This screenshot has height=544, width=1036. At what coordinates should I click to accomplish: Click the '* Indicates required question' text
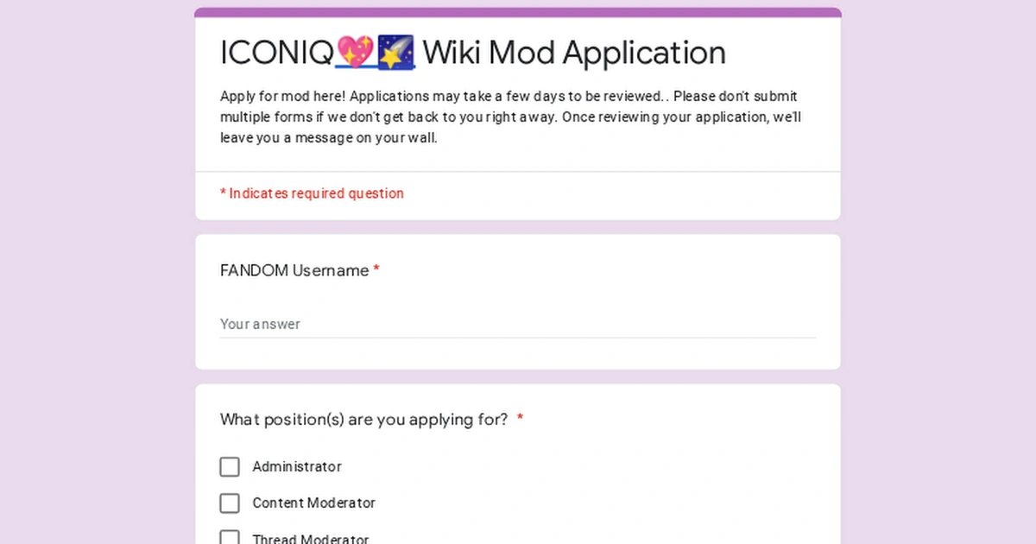313,193
